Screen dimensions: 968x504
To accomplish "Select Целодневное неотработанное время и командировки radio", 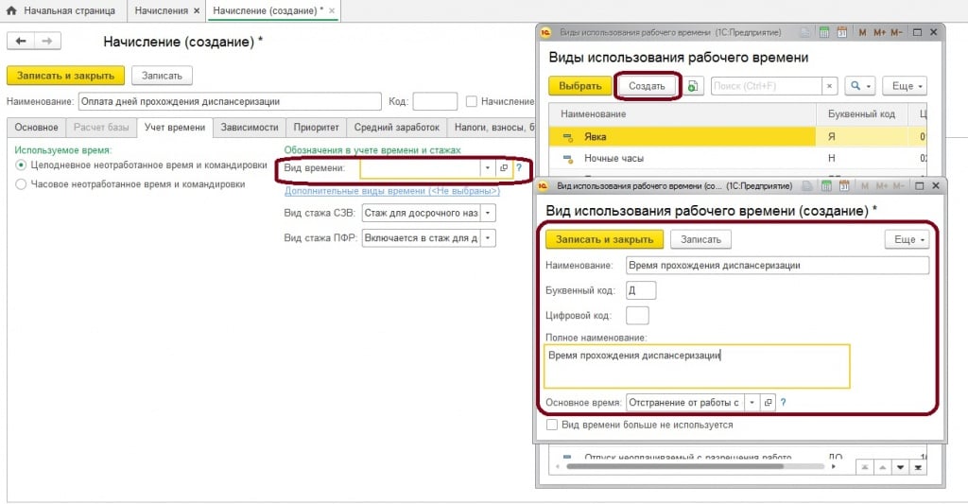I will click(22, 165).
